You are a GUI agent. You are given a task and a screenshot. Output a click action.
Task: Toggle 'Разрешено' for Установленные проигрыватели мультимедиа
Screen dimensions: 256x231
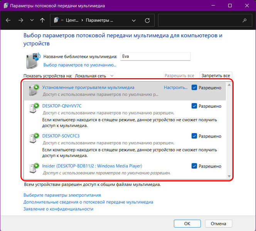coord(194,87)
